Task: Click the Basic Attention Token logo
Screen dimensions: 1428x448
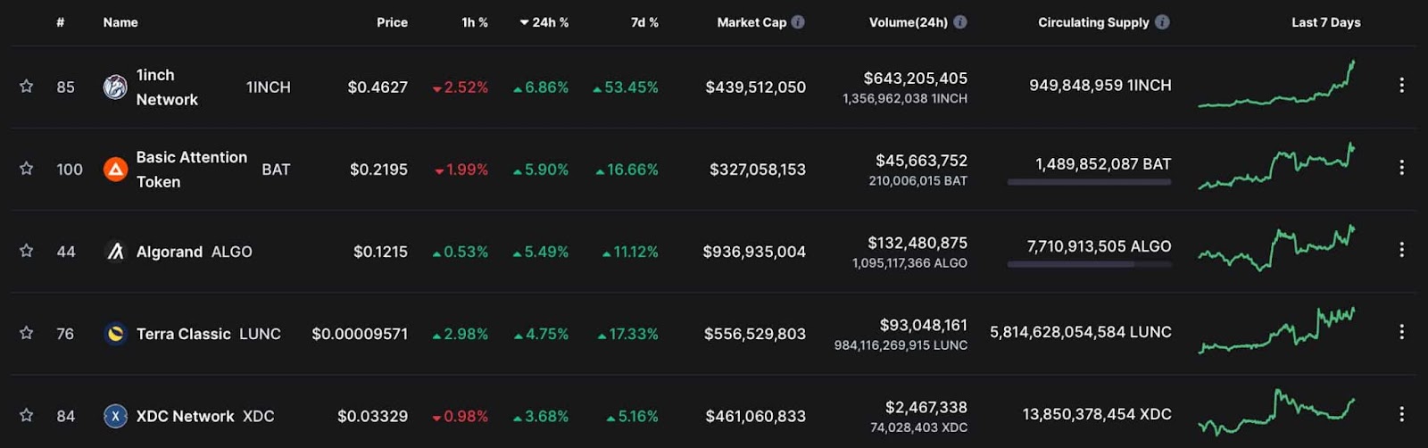Action: 115,169
